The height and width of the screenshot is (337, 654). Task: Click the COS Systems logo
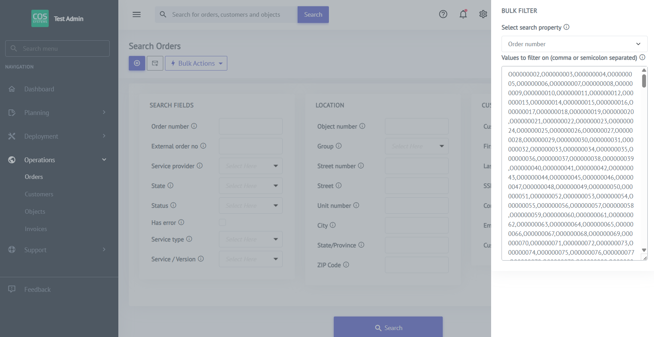(x=40, y=18)
